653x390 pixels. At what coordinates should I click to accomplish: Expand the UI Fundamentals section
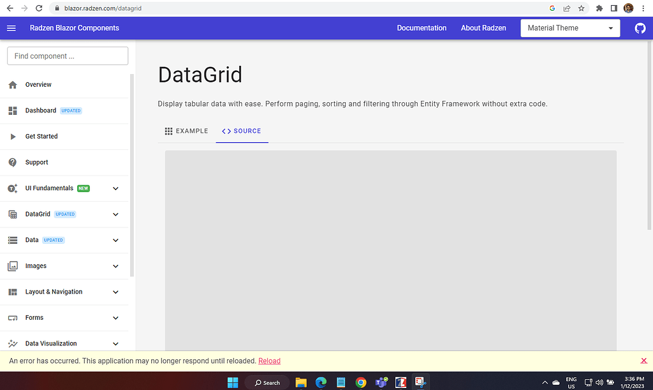115,188
